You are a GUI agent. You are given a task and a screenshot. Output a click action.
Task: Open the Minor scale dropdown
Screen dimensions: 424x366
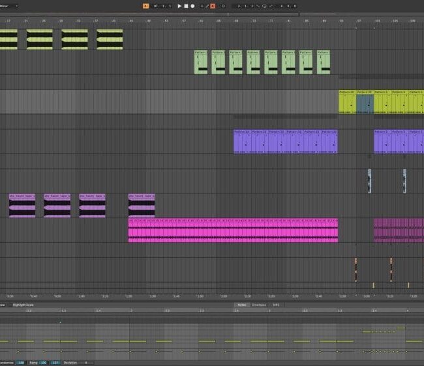pyautogui.click(x=8, y=6)
